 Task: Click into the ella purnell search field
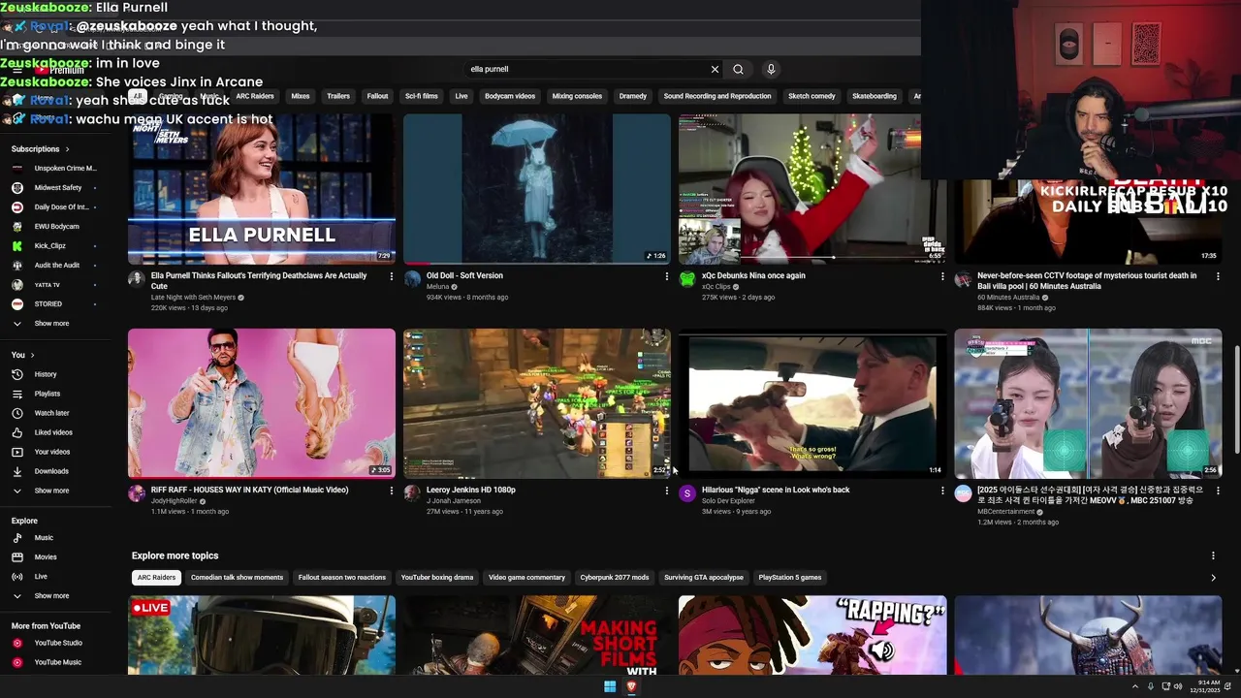(587, 70)
